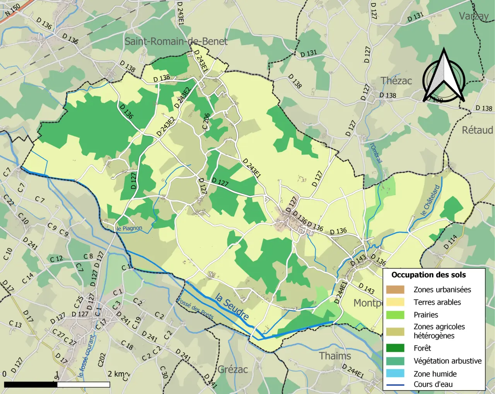This screenshot has width=495, height=394.
Task: Click the Végétation arbustive legend text
Action: 448,361
